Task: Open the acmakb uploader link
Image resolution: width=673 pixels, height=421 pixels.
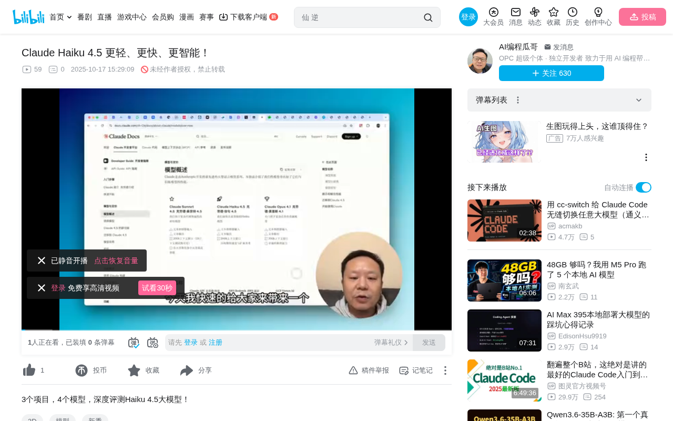Action: point(570,226)
